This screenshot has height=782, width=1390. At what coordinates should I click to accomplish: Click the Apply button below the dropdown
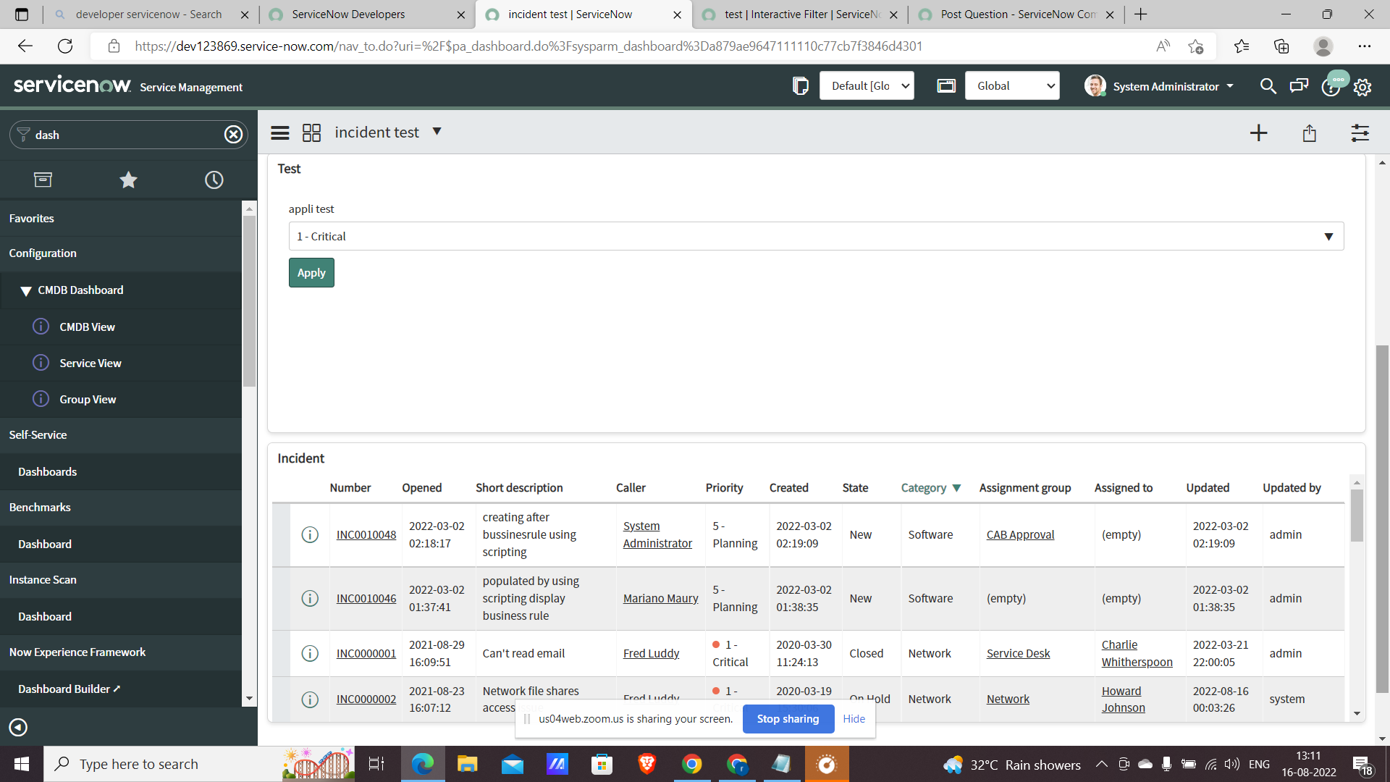[x=311, y=272]
